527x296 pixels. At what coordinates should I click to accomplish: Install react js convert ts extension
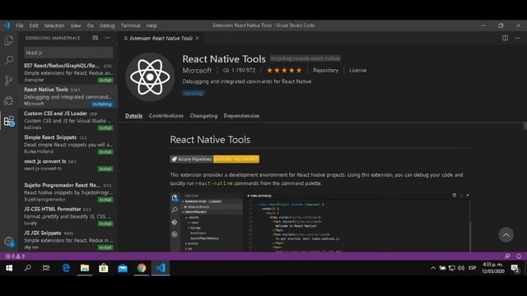(105, 169)
